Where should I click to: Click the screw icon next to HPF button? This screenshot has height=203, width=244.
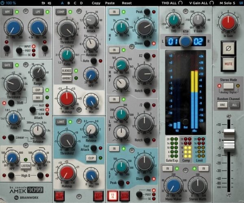(x=26, y=11)
